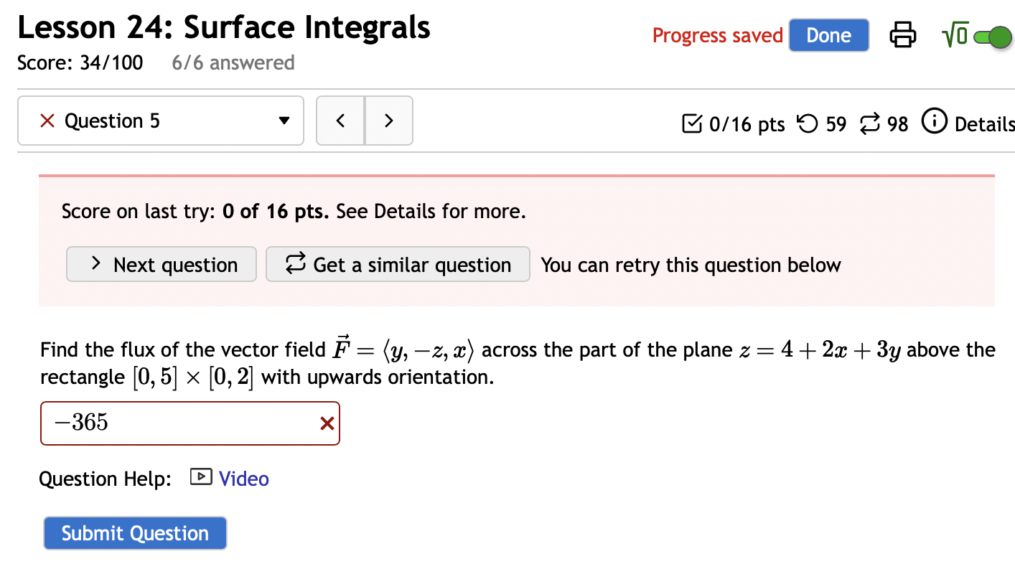Open the Video help link
Viewport: 1015px width, 564px height.
[x=243, y=478]
